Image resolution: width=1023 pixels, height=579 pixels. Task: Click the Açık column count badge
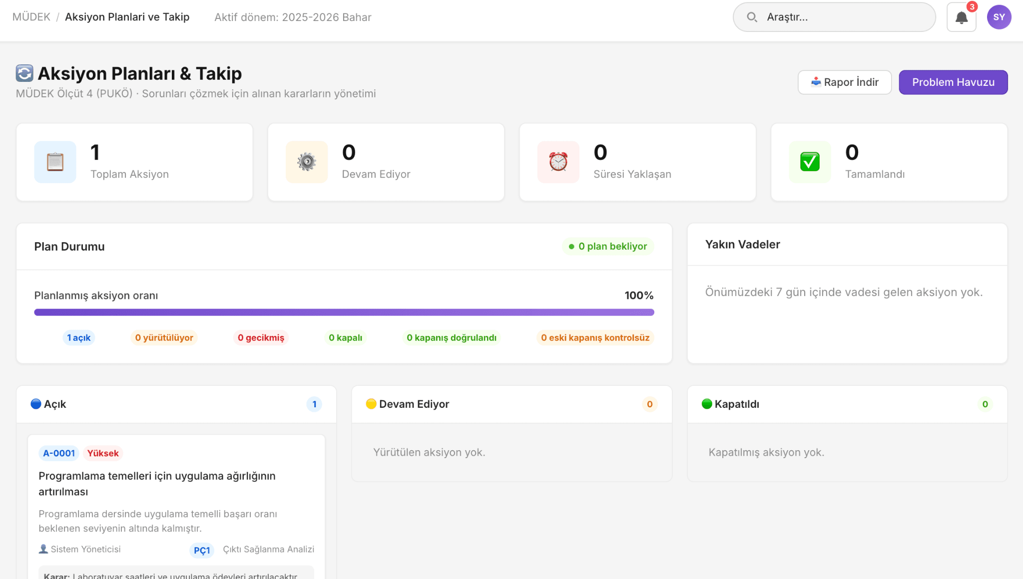pyautogui.click(x=314, y=404)
